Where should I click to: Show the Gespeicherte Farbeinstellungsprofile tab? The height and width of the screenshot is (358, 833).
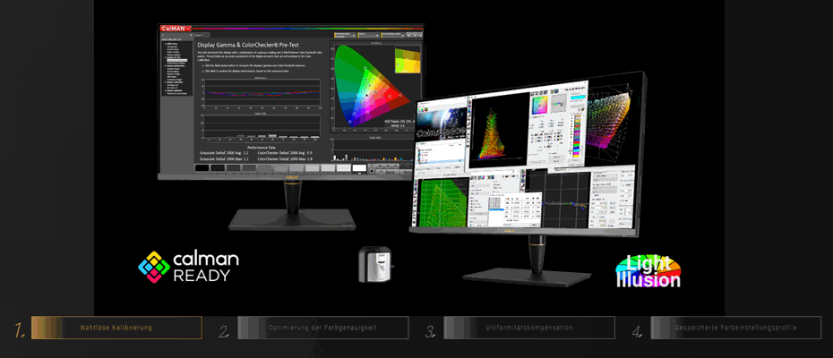735,328
